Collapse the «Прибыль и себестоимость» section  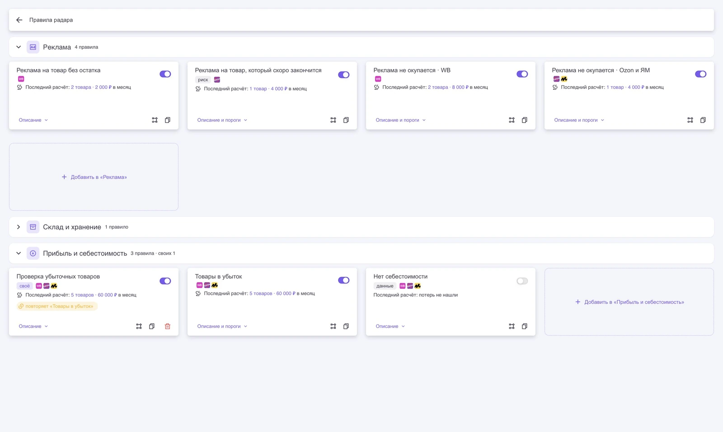click(x=19, y=253)
